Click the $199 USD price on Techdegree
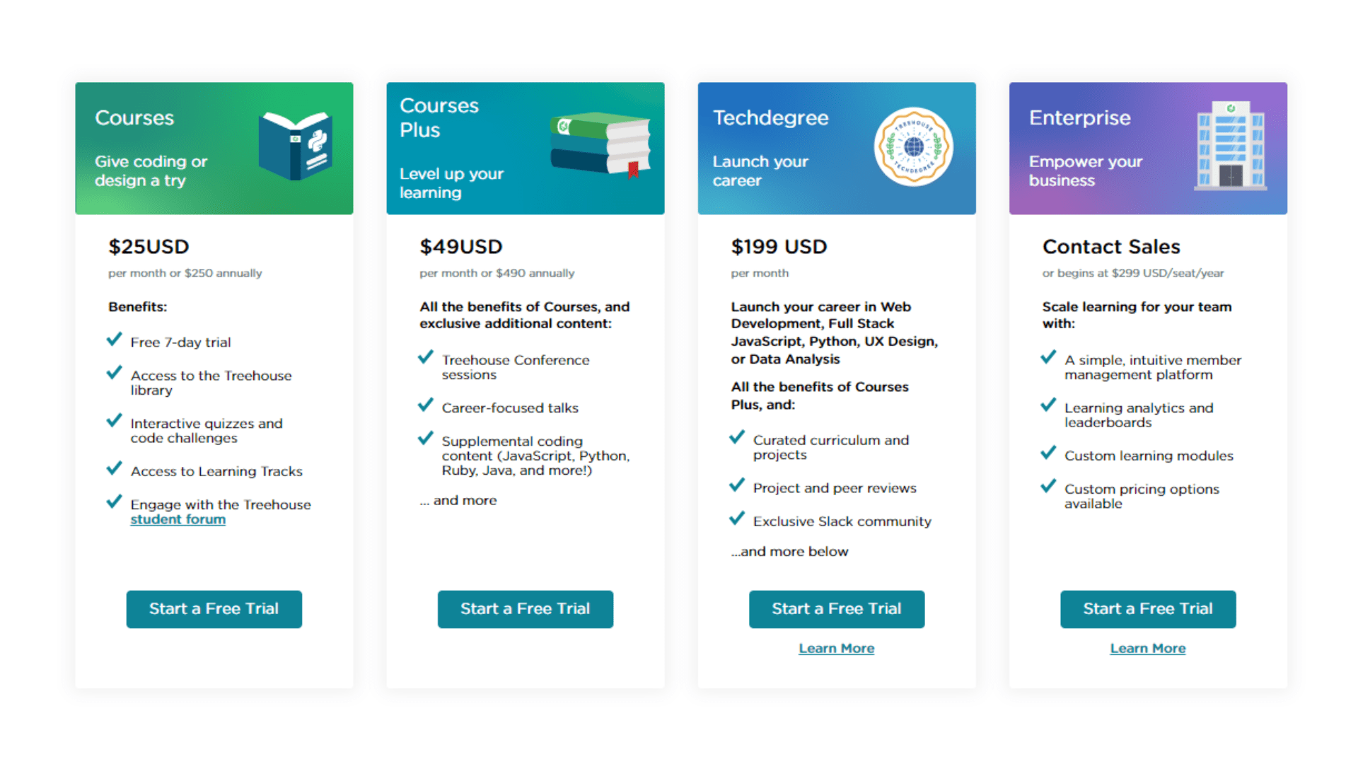1358x764 pixels. tap(778, 247)
